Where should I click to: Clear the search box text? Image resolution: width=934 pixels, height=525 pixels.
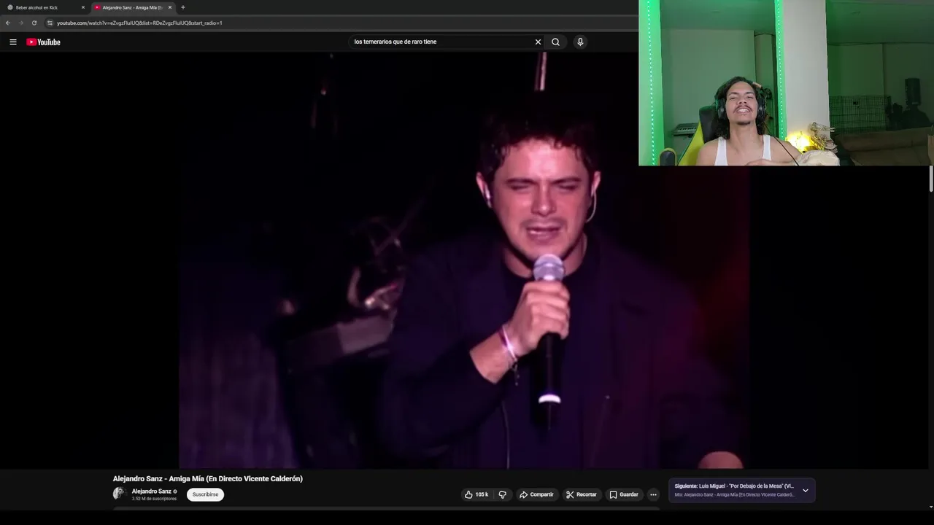538,42
